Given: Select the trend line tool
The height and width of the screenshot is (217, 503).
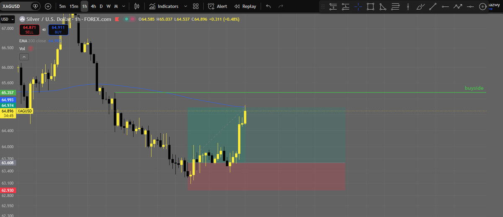Looking at the screenshot, I should tap(433, 6).
